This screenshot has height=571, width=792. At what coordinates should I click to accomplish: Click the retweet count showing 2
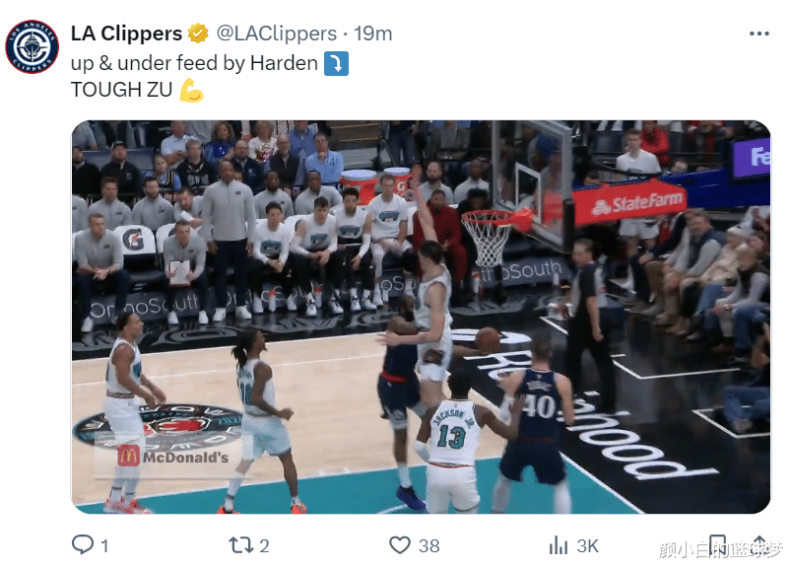(x=264, y=545)
